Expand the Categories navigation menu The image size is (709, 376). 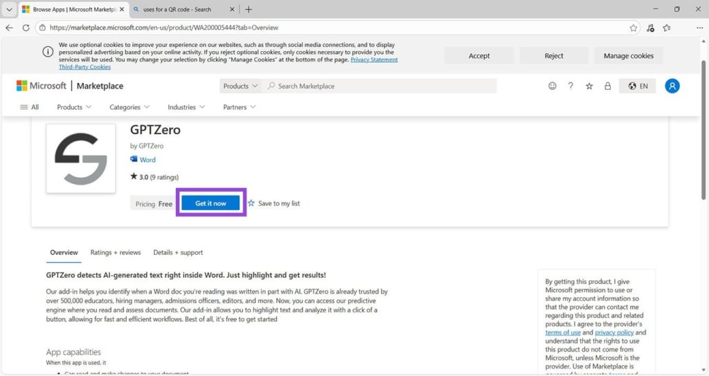(129, 107)
